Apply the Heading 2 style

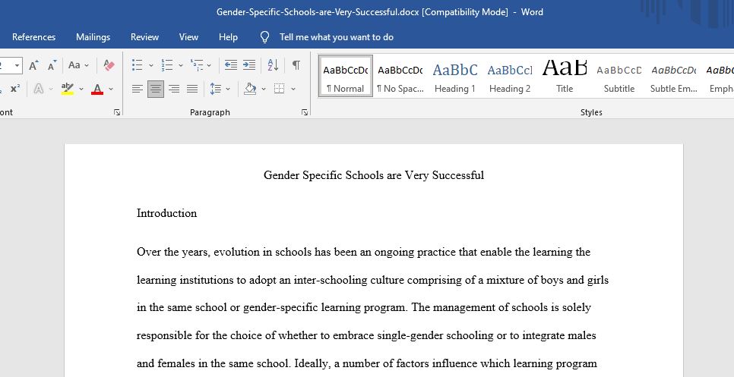[x=510, y=76]
